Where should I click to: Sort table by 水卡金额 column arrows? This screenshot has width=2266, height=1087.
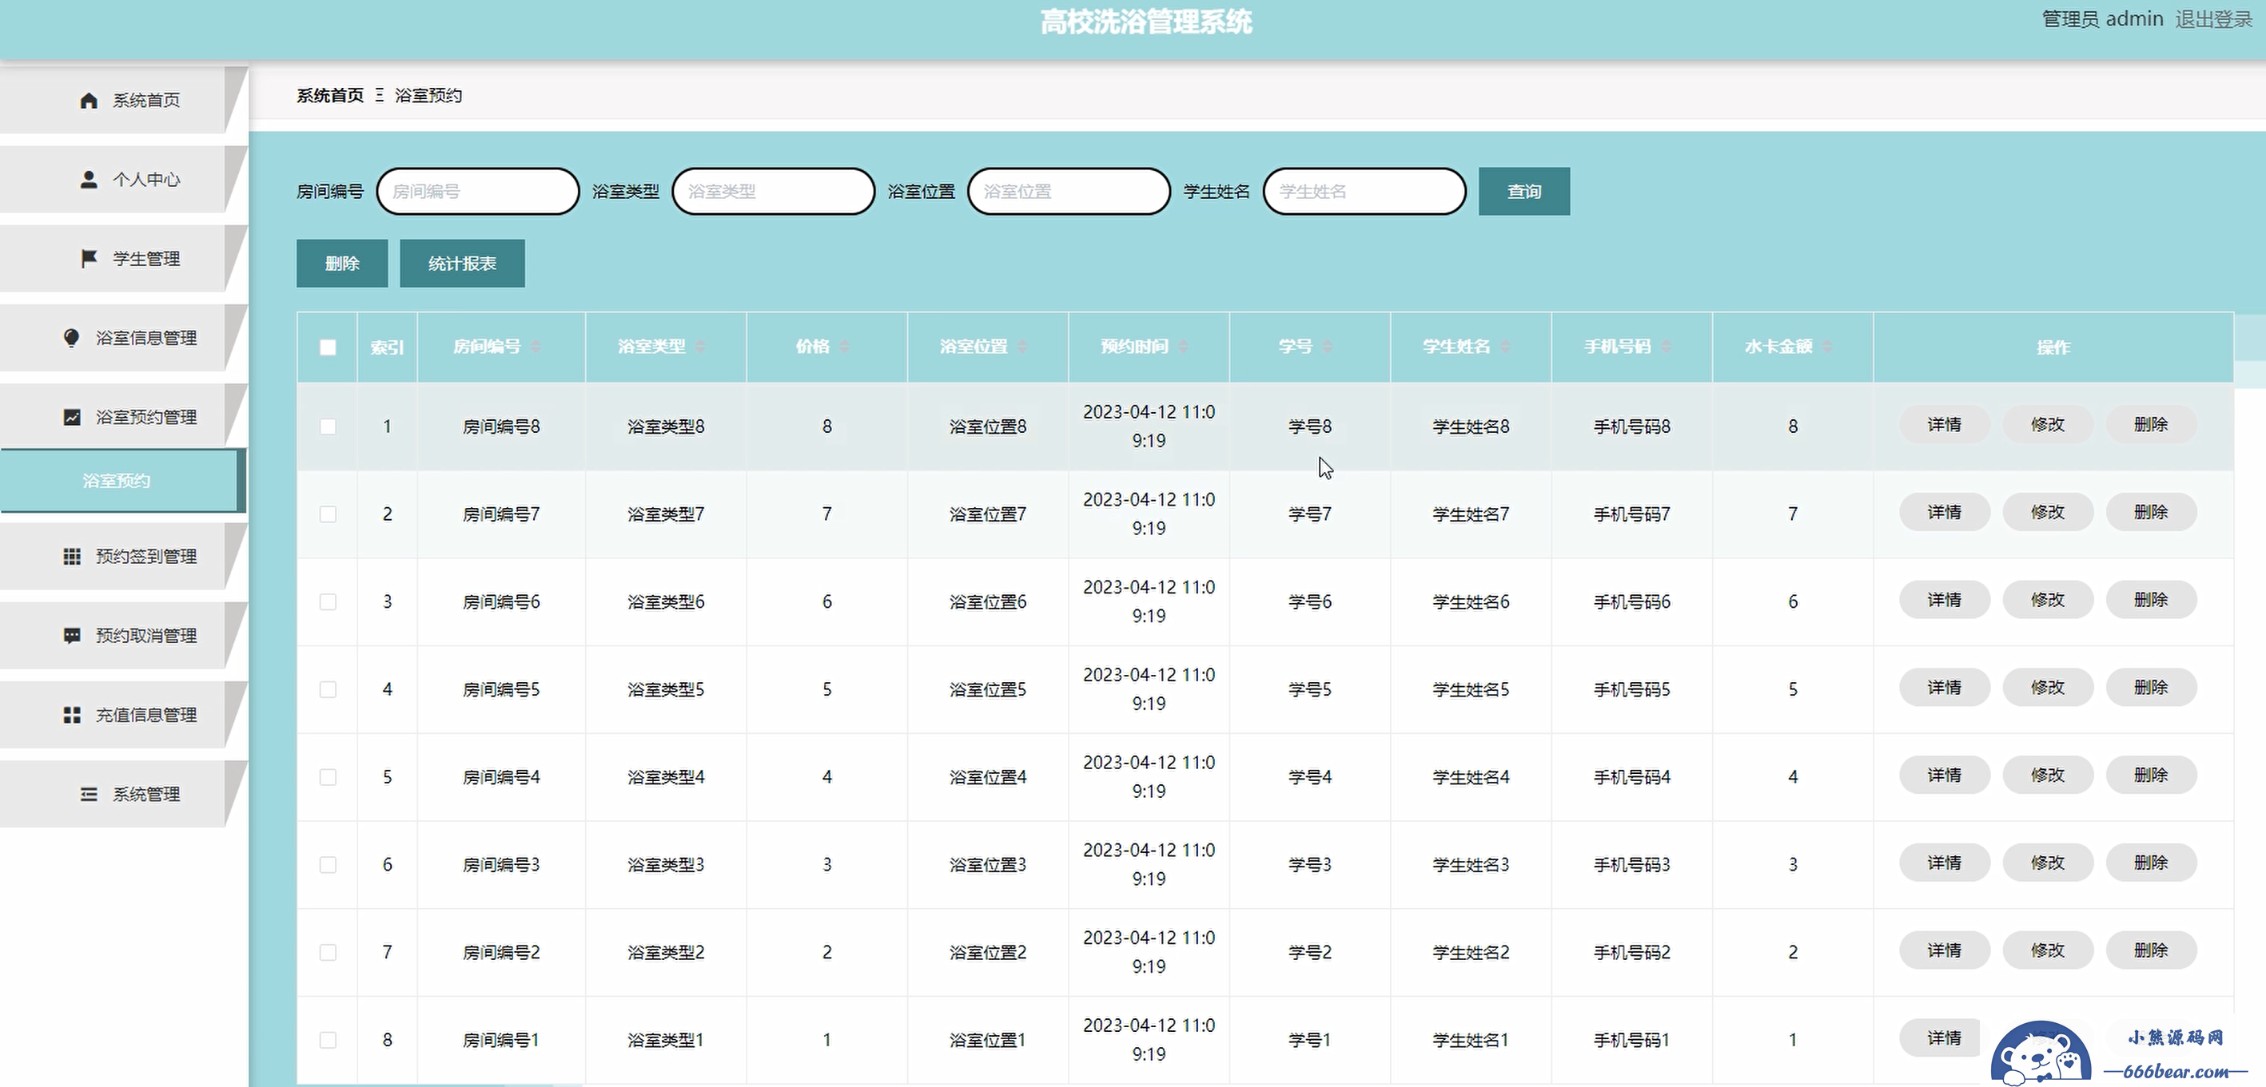tap(1827, 347)
